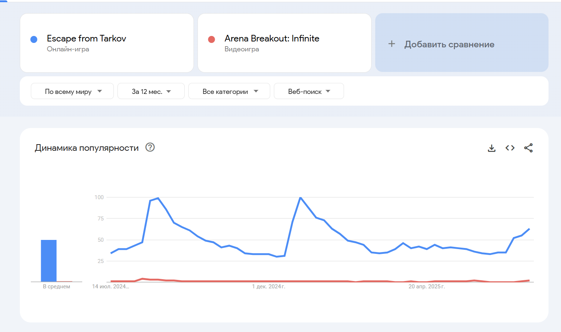
Task: Click the red dot for Arena Breakout
Action: coord(211,40)
